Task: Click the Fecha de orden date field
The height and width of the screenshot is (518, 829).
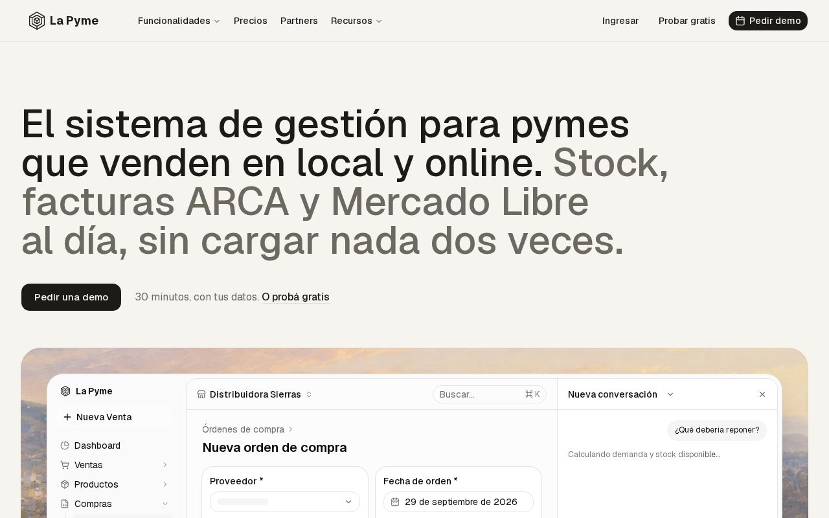Action: 459,502
